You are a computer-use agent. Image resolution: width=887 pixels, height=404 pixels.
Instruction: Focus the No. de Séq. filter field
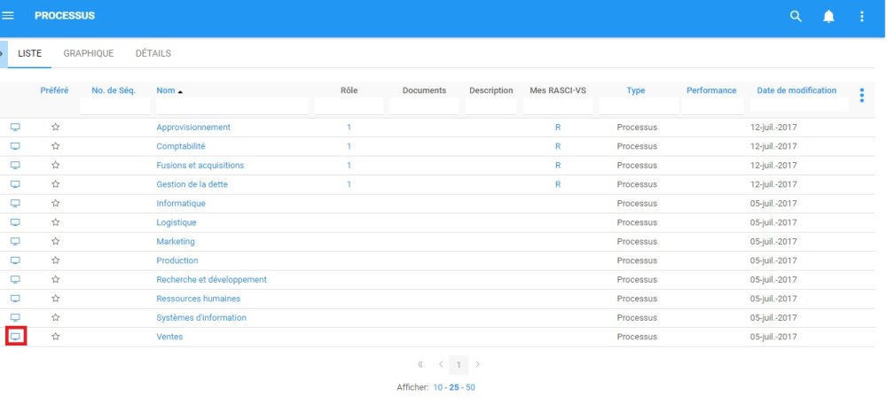coord(114,105)
